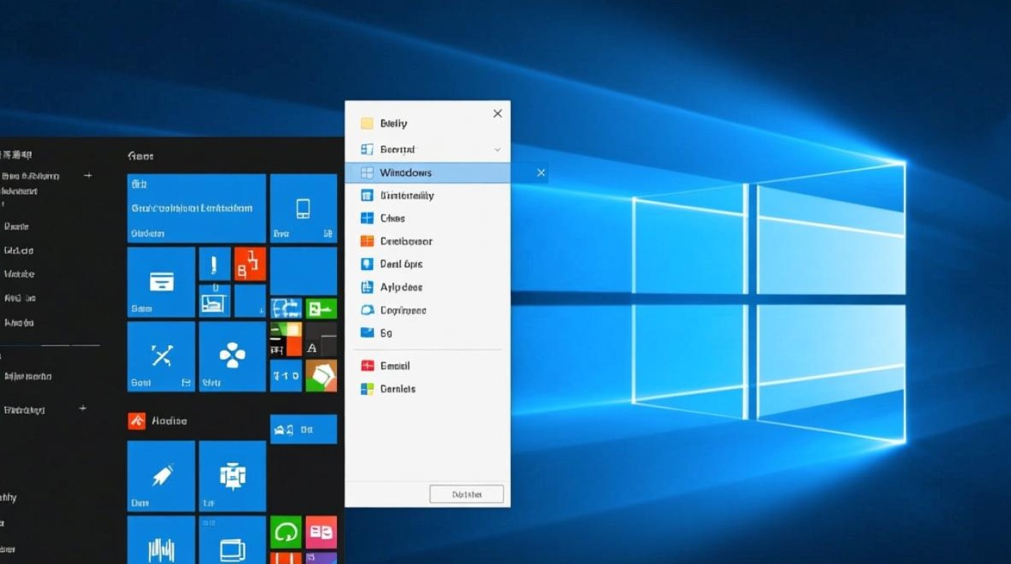1011x564 pixels.
Task: Open the crossed wrench and screwdriver tile
Action: pyautogui.click(x=160, y=353)
